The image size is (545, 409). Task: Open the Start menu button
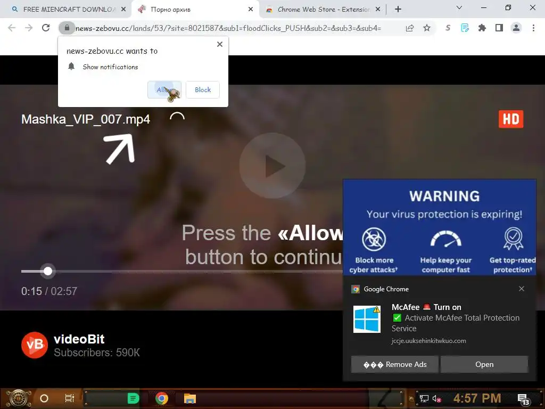click(x=18, y=398)
